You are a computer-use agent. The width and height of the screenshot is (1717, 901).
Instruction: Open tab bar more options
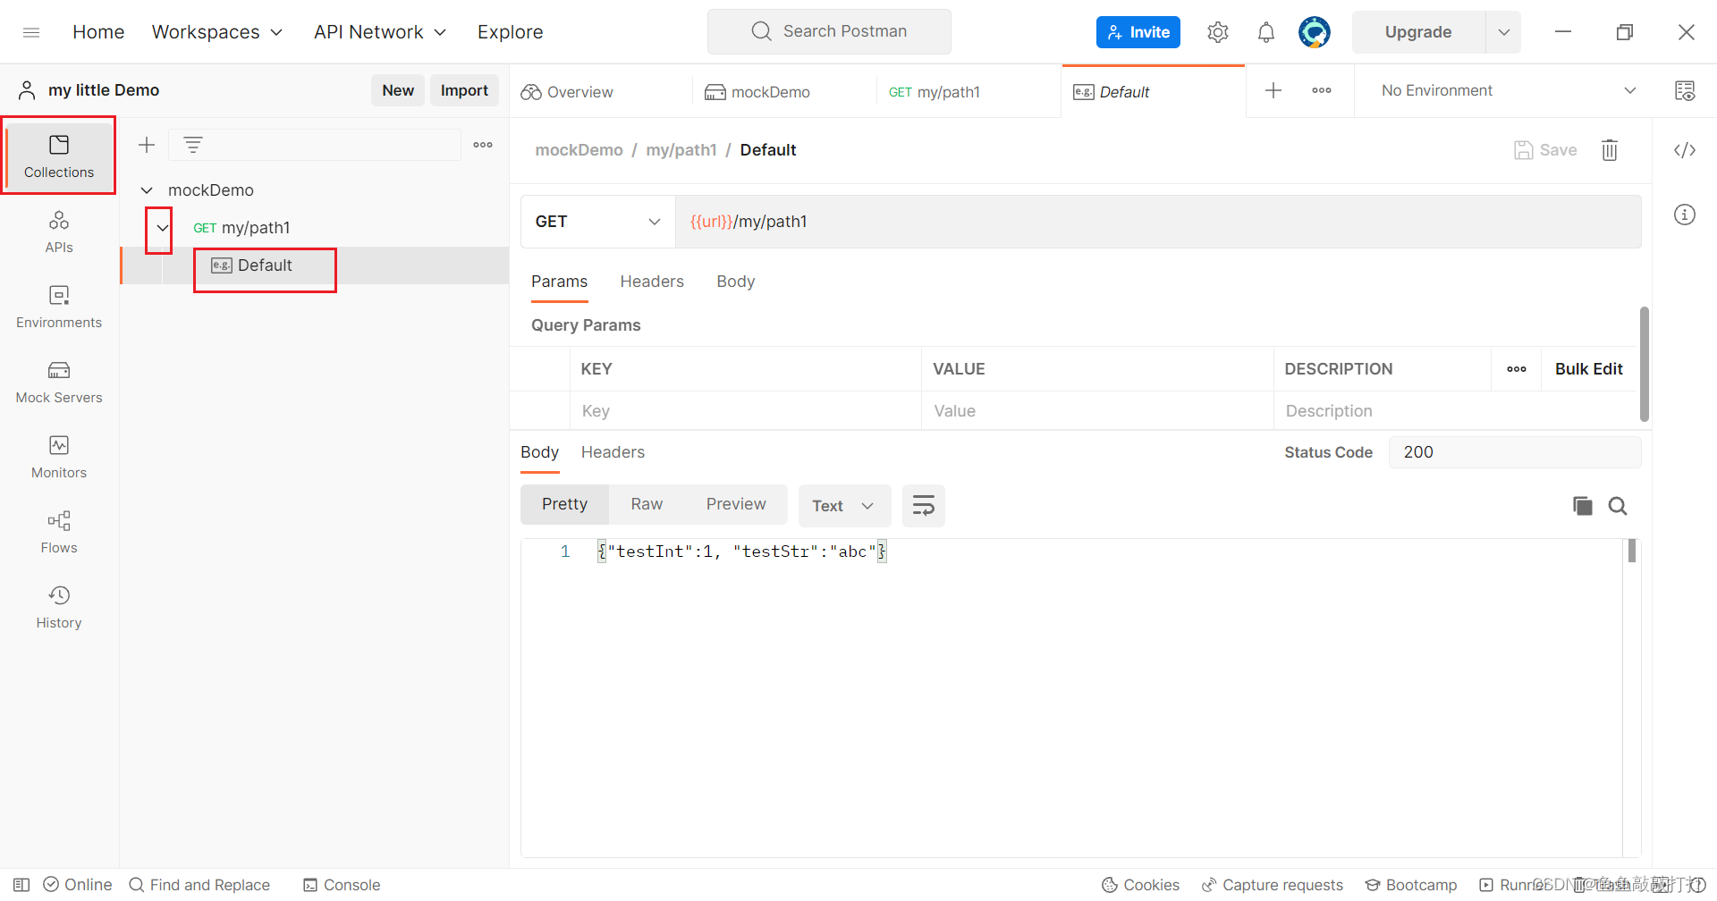(1322, 90)
